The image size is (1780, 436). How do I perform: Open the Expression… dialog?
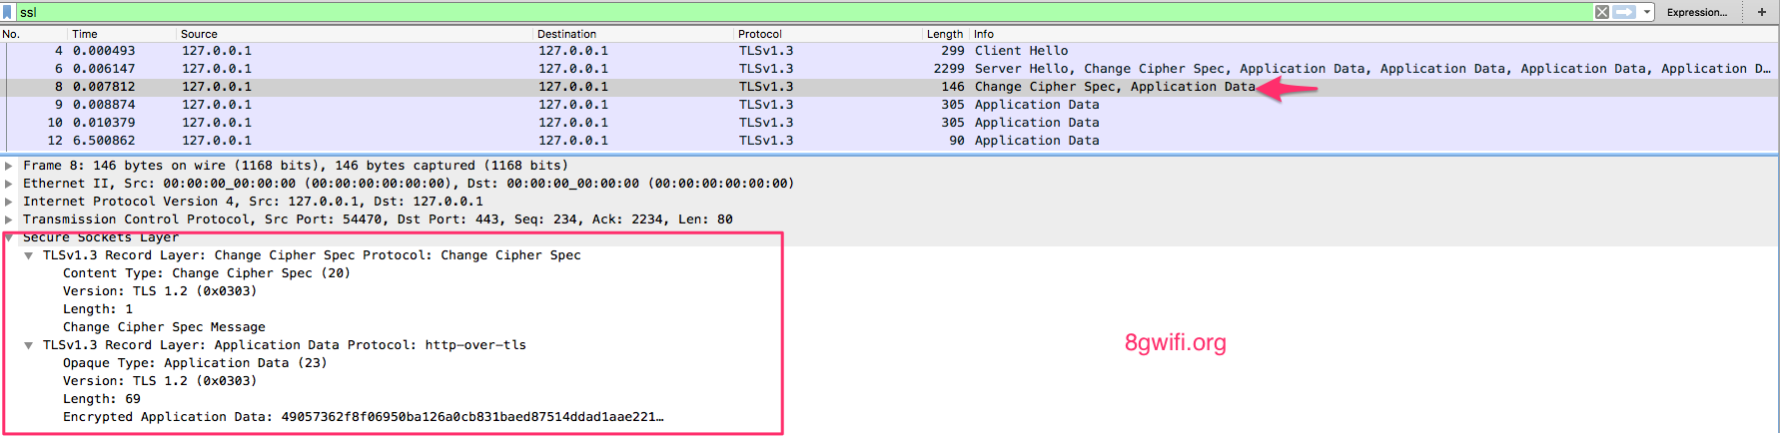pyautogui.click(x=1697, y=12)
